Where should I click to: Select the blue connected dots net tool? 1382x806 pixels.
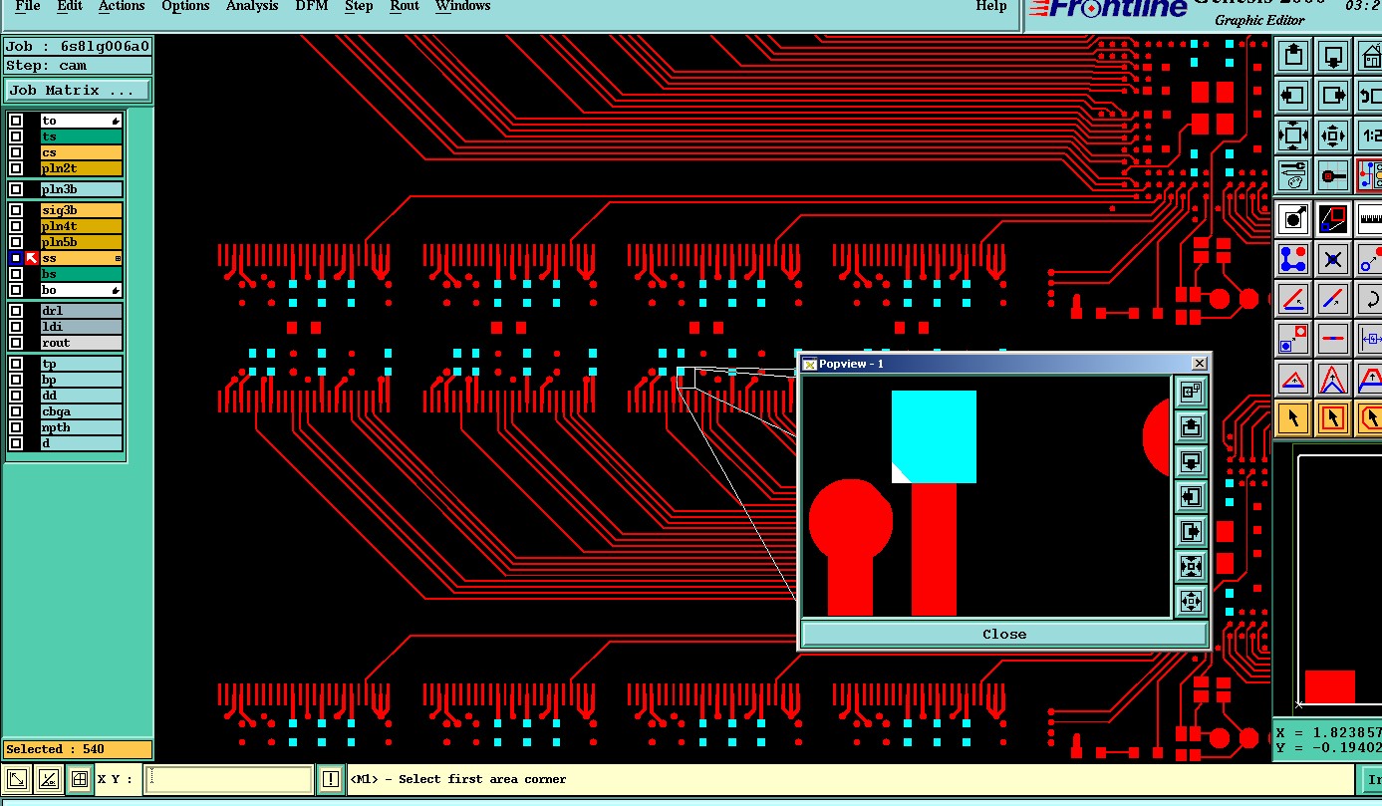pos(1293,259)
